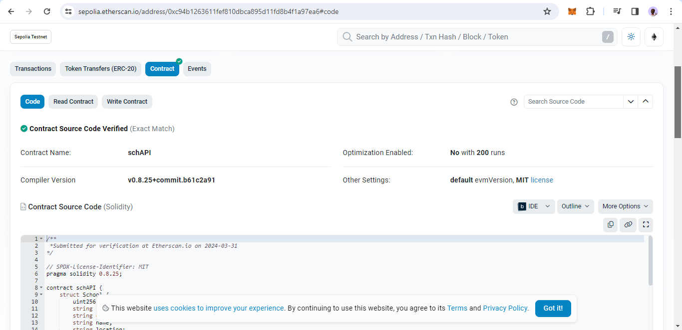Collapse the struct School fold at line 9
This screenshot has height=330, width=682.
tap(41, 295)
